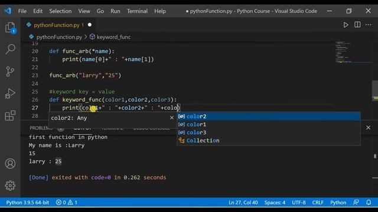Click the output panel scrollbar thumb
The width and height of the screenshot is (378, 212).
pyautogui.click(x=375, y=156)
